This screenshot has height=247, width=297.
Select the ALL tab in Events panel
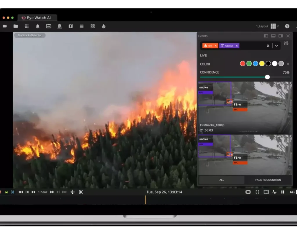coord(222,180)
